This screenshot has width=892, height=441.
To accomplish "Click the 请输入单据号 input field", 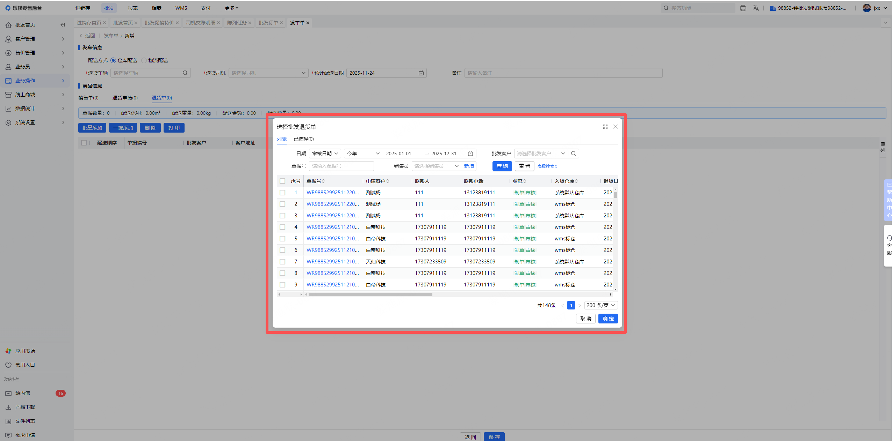I will pos(341,166).
